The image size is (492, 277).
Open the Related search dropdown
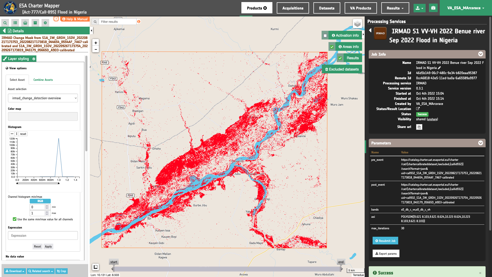click(41, 271)
